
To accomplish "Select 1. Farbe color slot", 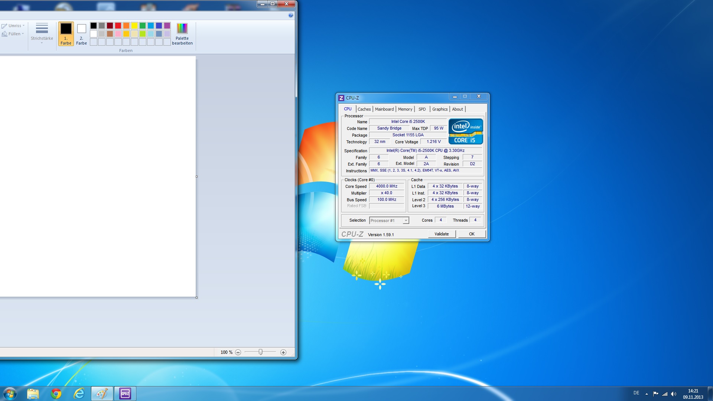I will 66,34.
